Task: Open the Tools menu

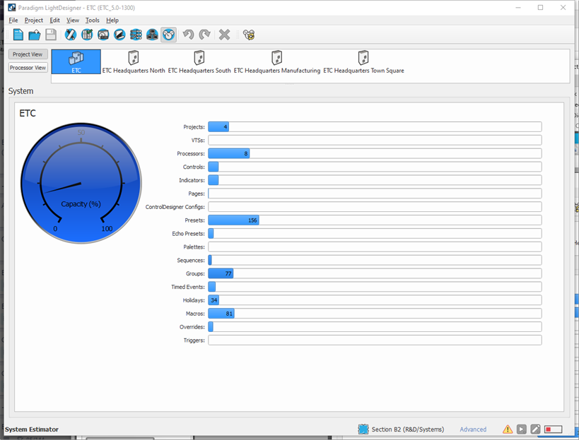Action: coord(92,20)
